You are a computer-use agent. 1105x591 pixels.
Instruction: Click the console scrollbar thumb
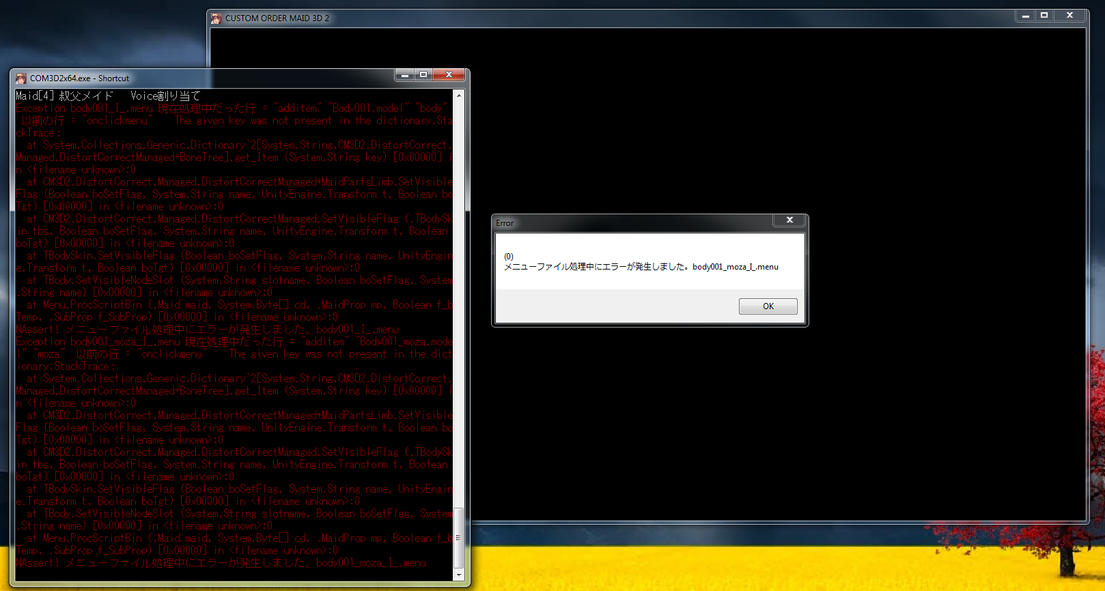[x=459, y=538]
